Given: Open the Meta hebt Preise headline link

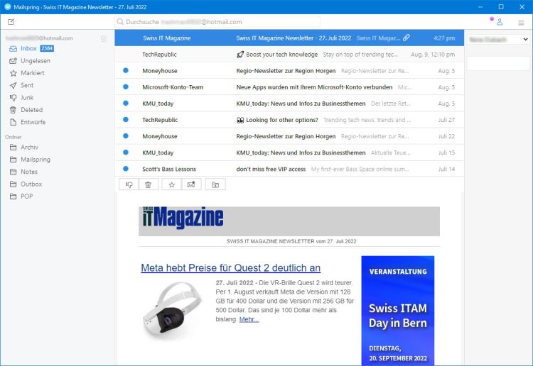Looking at the screenshot, I should (x=230, y=268).
